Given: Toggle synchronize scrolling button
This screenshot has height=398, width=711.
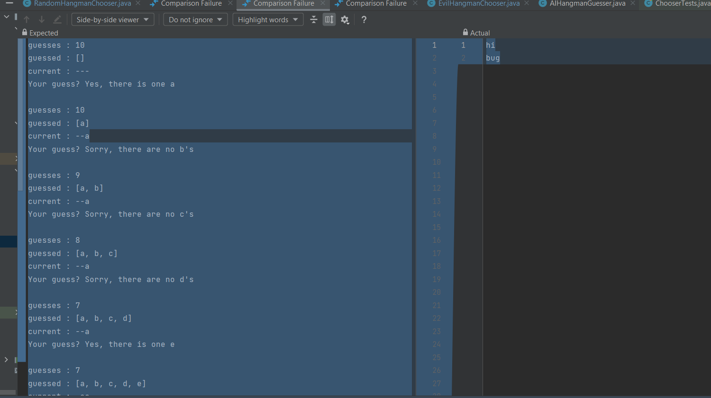Looking at the screenshot, I should [329, 19].
